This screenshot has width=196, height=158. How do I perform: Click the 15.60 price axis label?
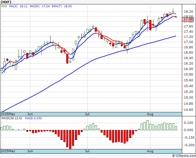(189, 80)
